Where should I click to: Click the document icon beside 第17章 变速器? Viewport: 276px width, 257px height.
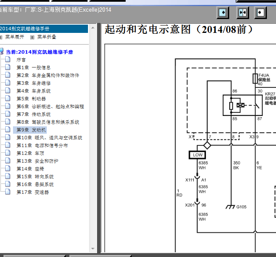pyautogui.click(x=7, y=192)
